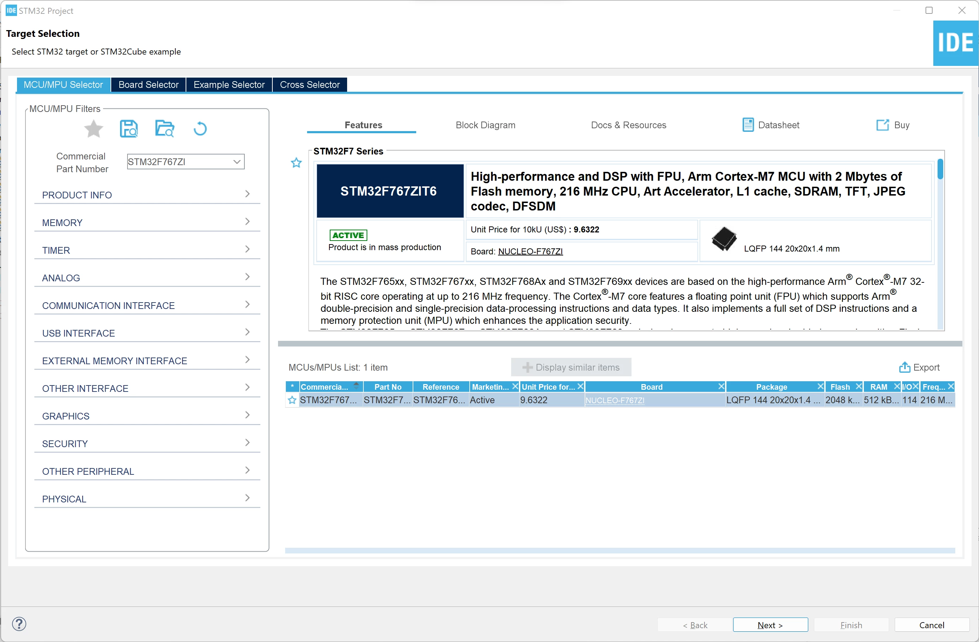Image resolution: width=979 pixels, height=642 pixels.
Task: Remove the Unit Price column with its X
Action: [x=581, y=387]
